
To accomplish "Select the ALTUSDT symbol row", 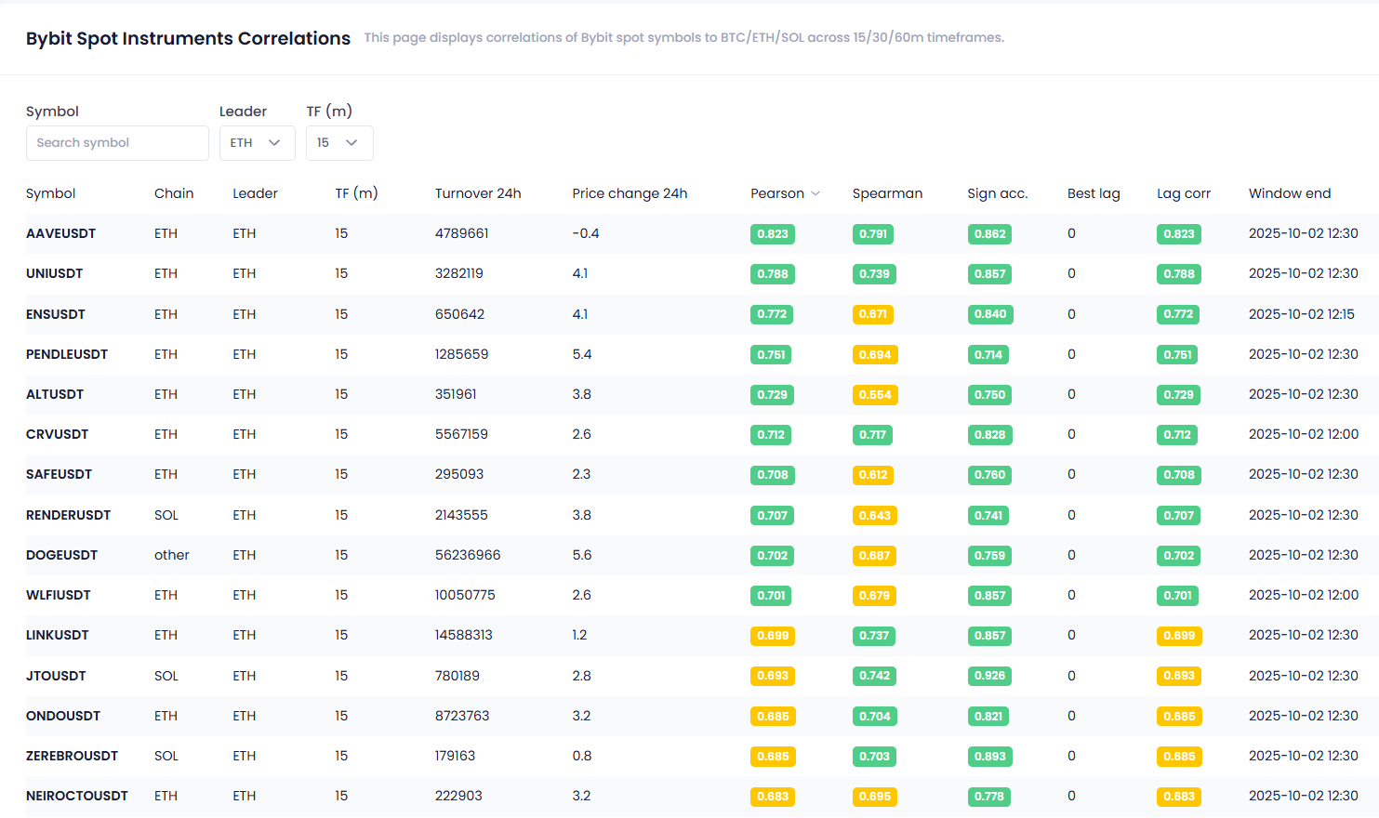I will pos(702,394).
